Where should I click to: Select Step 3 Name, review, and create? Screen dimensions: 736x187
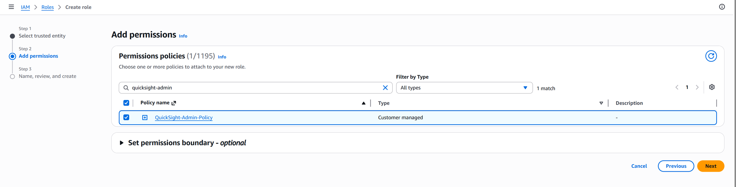[x=47, y=76]
